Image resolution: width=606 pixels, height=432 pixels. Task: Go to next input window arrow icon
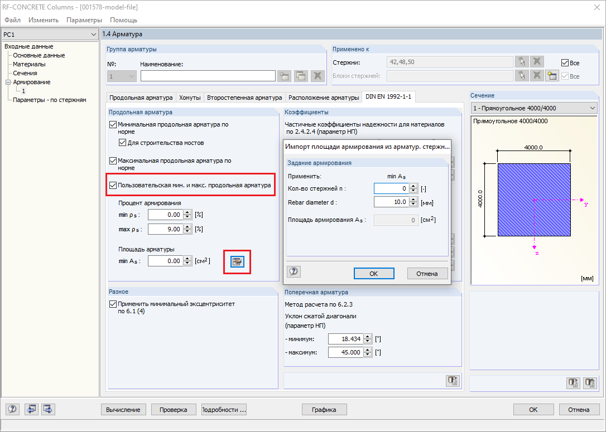49,409
